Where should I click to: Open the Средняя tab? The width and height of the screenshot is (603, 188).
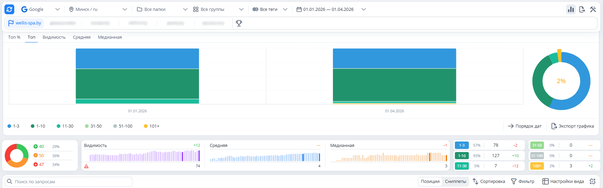[x=82, y=37]
